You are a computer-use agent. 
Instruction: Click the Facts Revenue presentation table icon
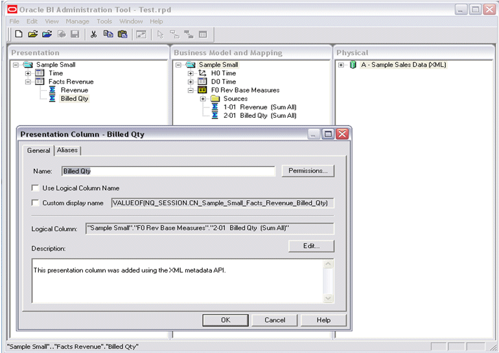40,82
